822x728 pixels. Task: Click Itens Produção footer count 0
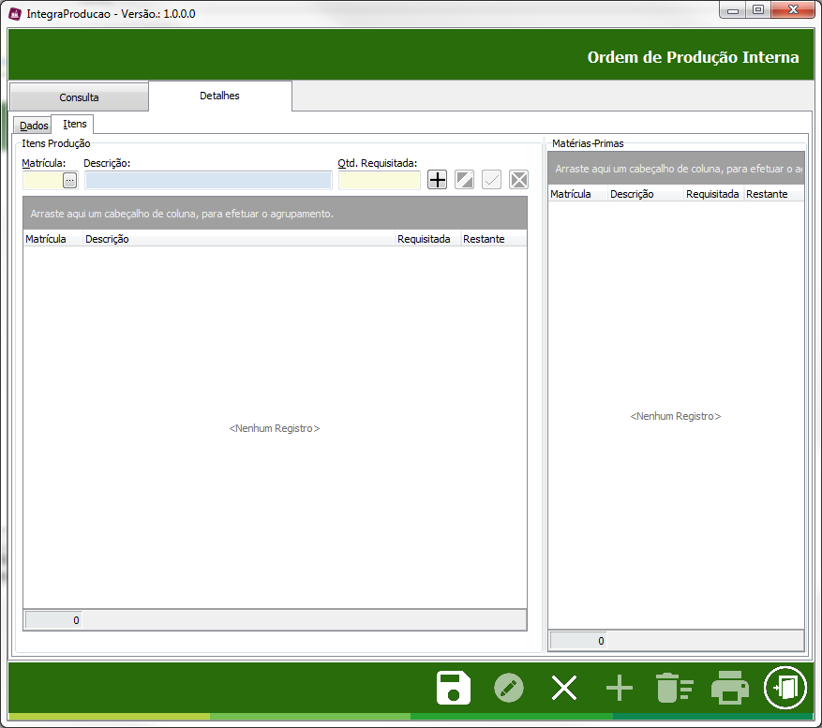54,620
